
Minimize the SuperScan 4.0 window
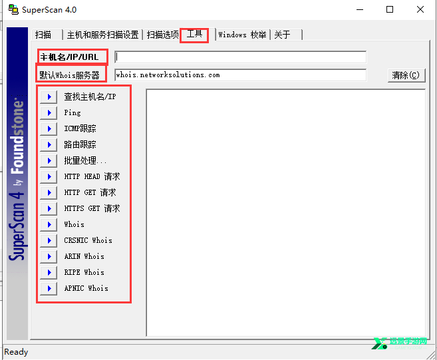360,10
